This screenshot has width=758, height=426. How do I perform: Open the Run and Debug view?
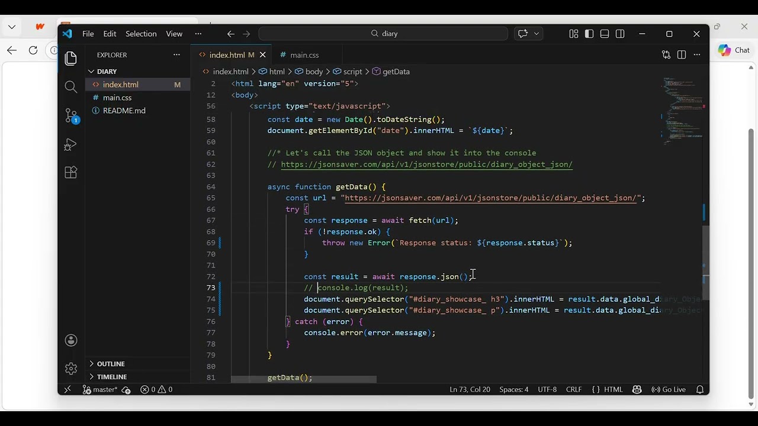[71, 144]
